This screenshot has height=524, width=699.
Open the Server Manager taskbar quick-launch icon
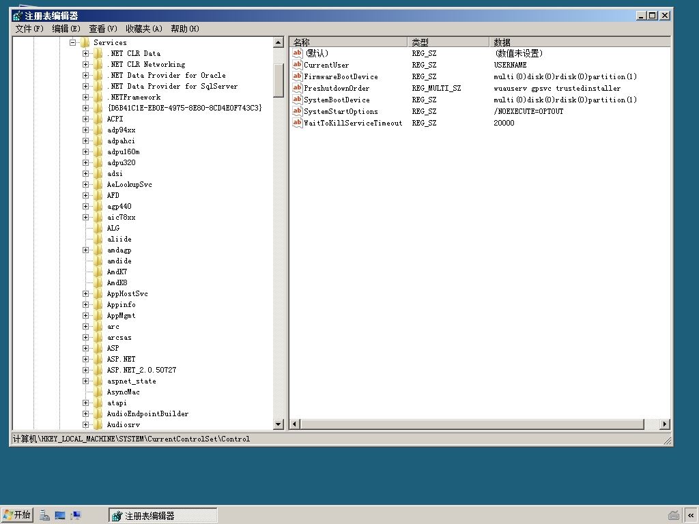pos(44,516)
